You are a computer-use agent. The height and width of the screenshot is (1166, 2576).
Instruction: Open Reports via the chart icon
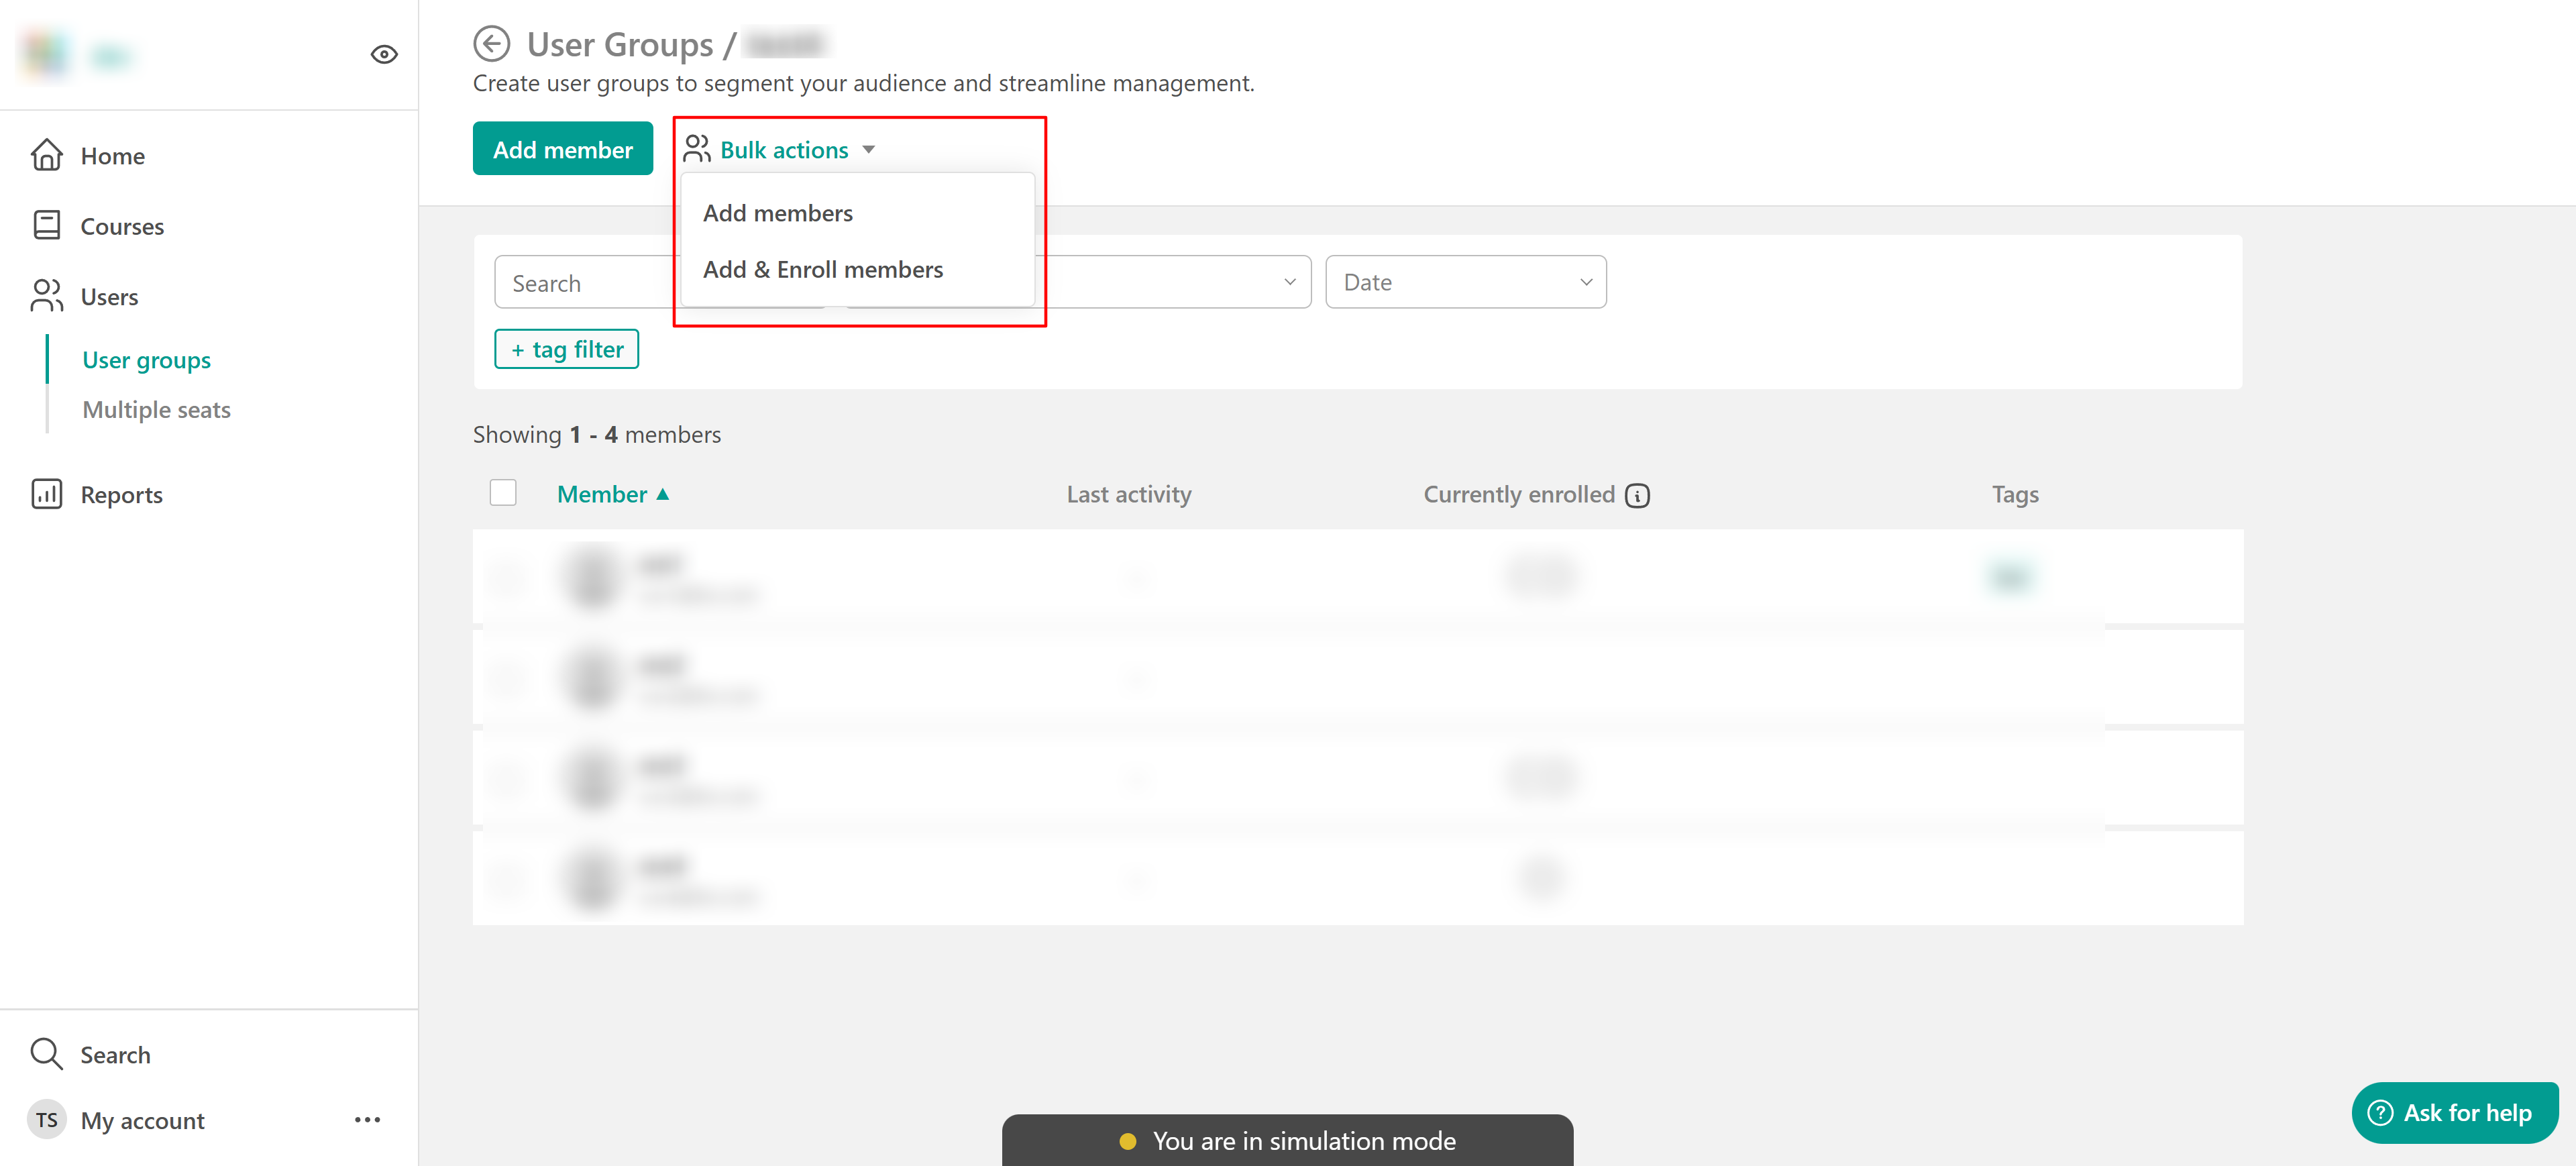(x=47, y=494)
